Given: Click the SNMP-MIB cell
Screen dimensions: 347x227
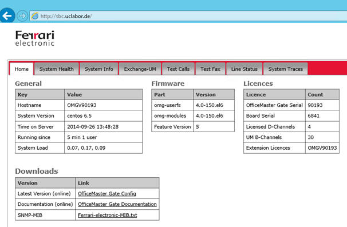Looking at the screenshot, I should pos(45,215).
